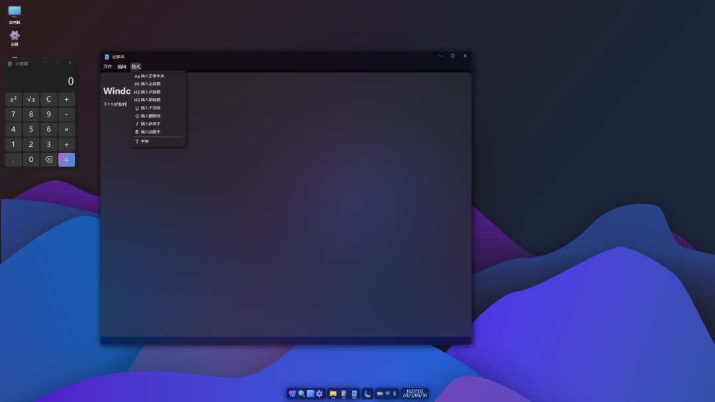Open the file explorer folder icon in dock
715x402 pixels.
(x=333, y=394)
